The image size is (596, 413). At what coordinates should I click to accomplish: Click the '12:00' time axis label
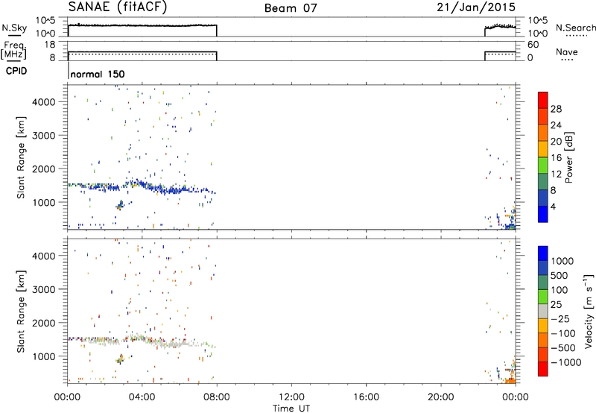tap(291, 397)
